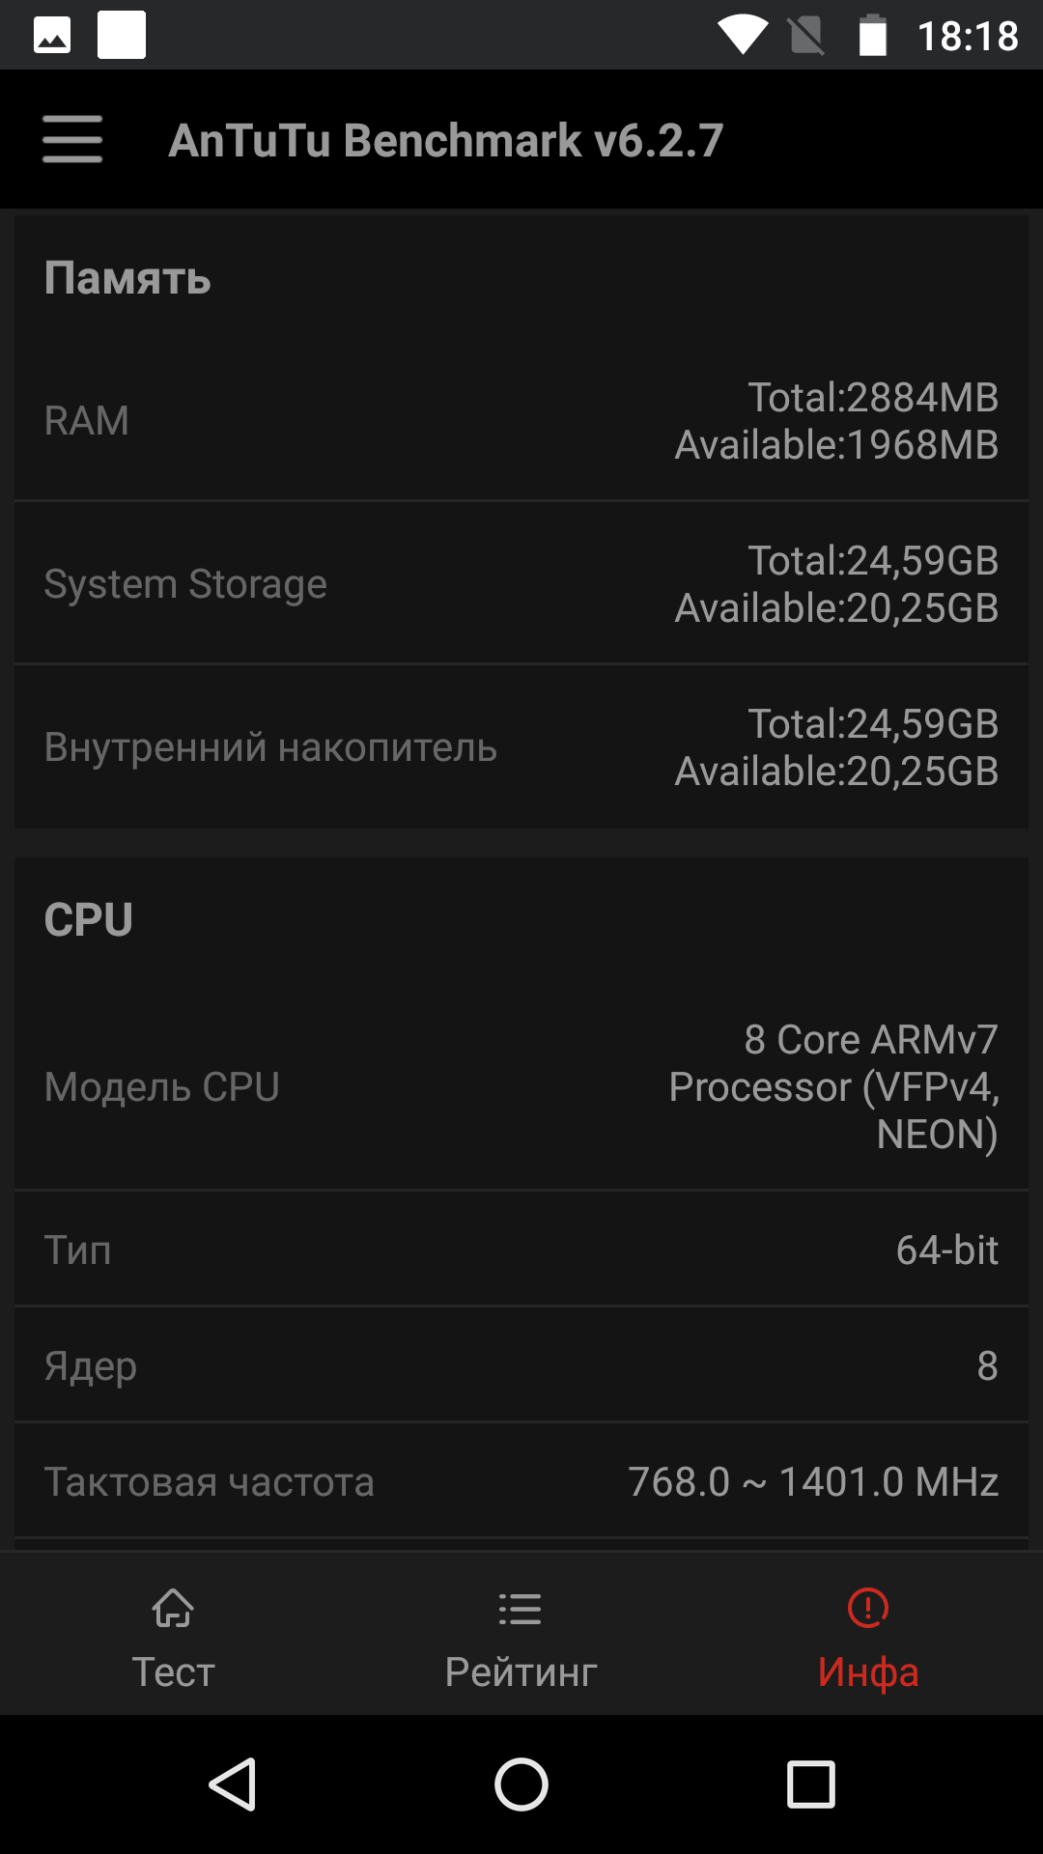
Task: Tap the battery indicator icon
Action: [873, 36]
